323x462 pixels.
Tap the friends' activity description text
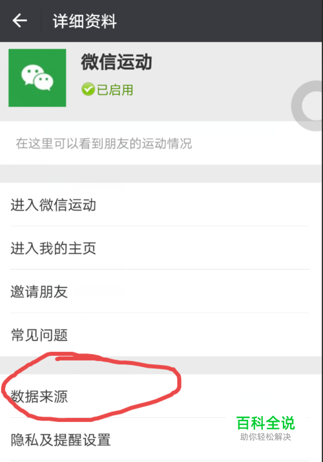(x=104, y=144)
